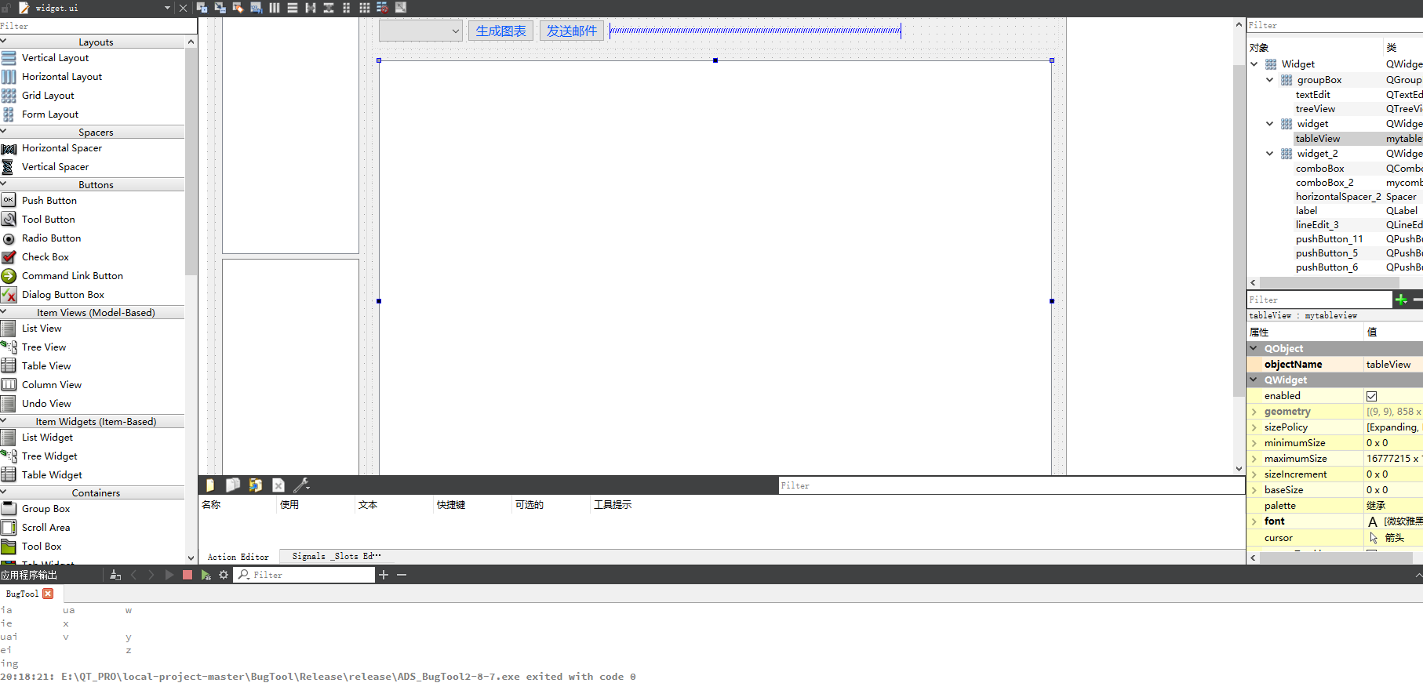Apply Lay Out Vertically toolbar icon

pos(293,8)
